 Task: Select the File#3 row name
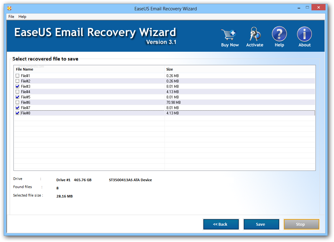pos(26,86)
